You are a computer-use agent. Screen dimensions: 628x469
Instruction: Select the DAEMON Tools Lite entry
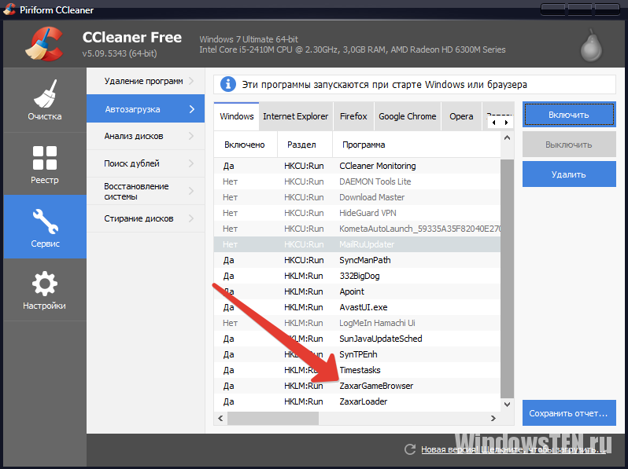point(357,181)
